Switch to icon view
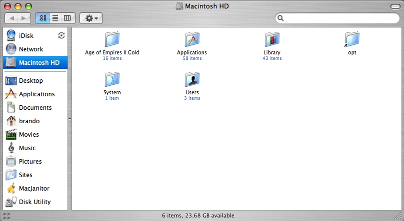 pos(43,18)
